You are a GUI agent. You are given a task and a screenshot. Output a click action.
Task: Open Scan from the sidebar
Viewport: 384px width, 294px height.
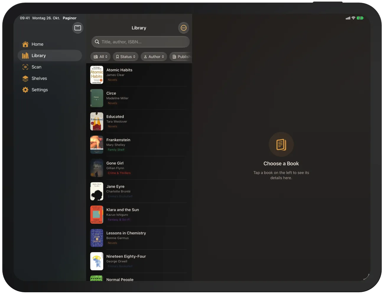point(50,67)
